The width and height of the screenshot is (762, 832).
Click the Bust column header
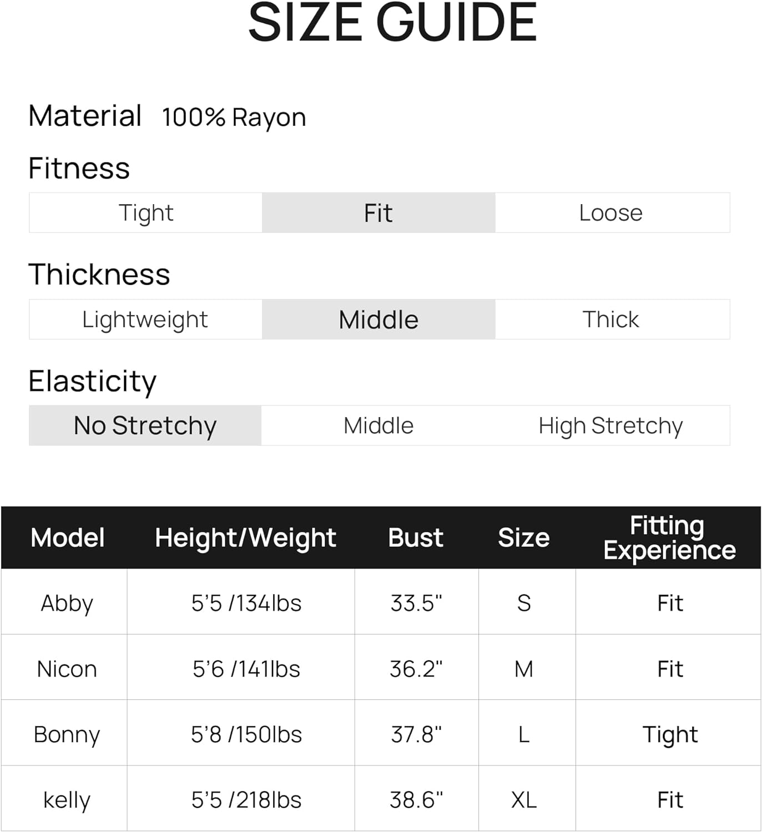(x=416, y=537)
